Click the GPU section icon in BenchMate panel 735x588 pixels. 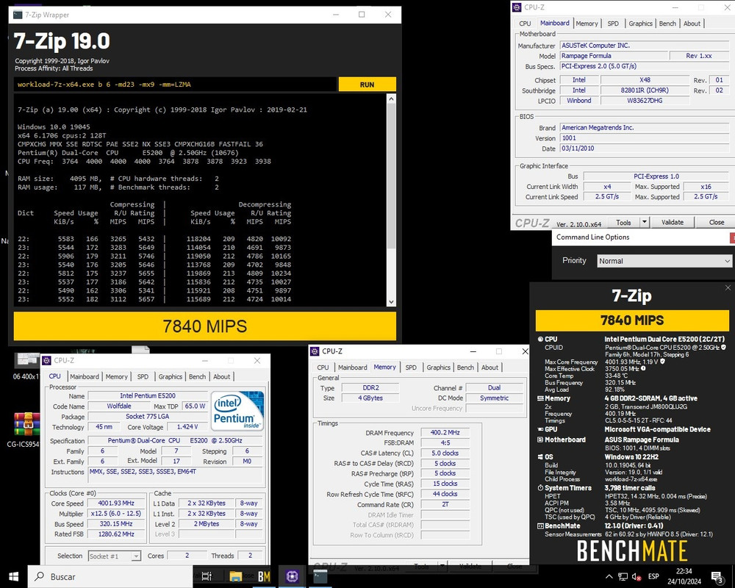(540, 429)
